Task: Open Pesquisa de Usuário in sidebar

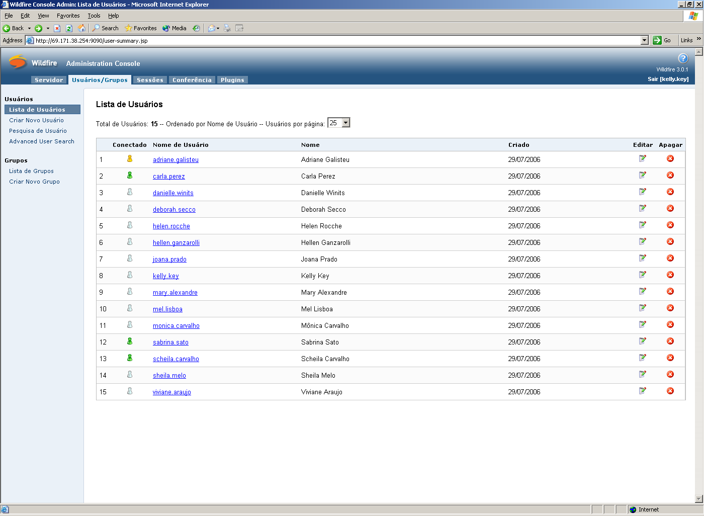Action: coord(38,131)
